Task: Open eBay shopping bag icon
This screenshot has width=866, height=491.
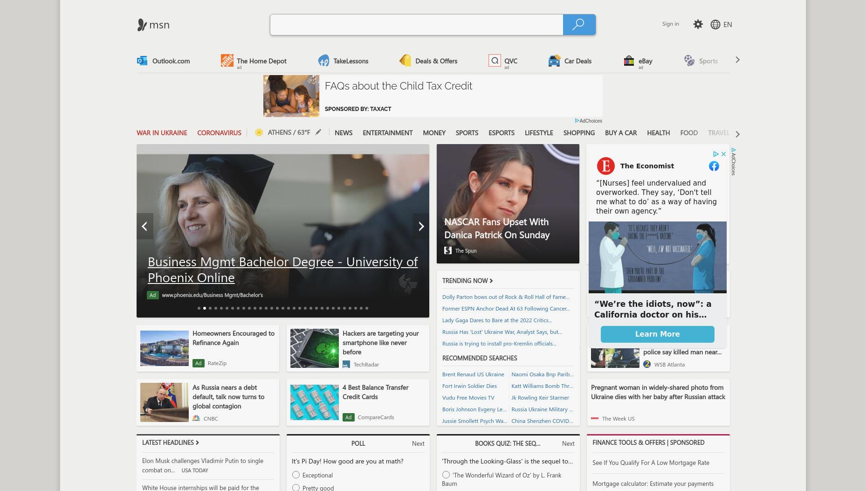Action: pyautogui.click(x=629, y=61)
